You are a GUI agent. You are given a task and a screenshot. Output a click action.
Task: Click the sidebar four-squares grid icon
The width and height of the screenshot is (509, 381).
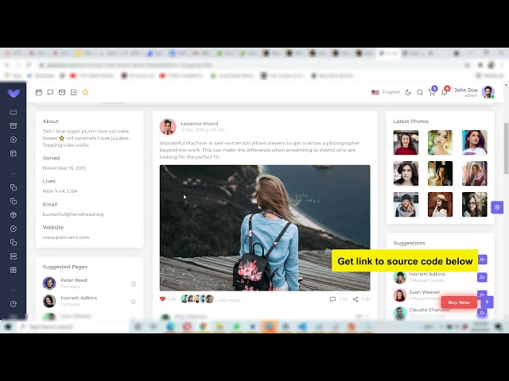pos(14,270)
